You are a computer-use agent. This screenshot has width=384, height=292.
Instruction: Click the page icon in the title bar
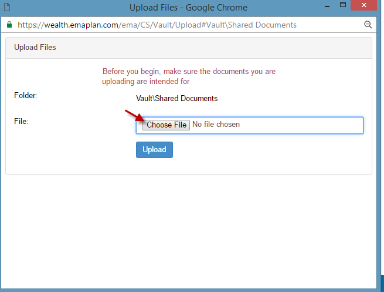7,7
